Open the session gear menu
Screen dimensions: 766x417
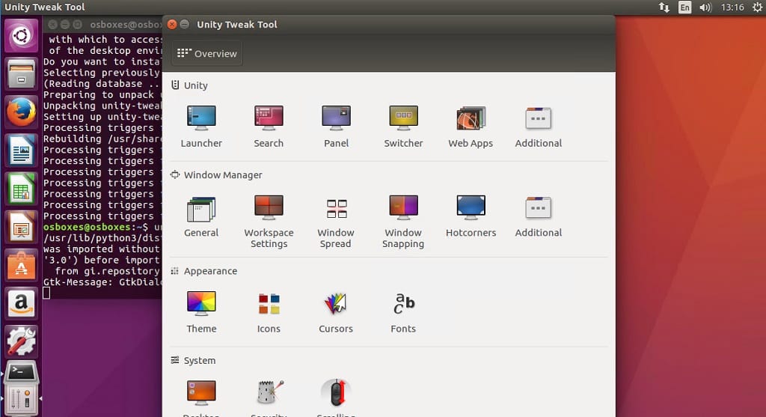tap(757, 7)
